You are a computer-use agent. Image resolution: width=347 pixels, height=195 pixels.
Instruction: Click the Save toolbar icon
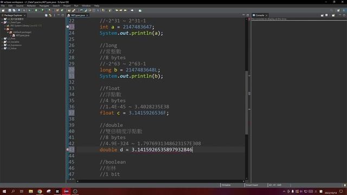click(10, 10)
